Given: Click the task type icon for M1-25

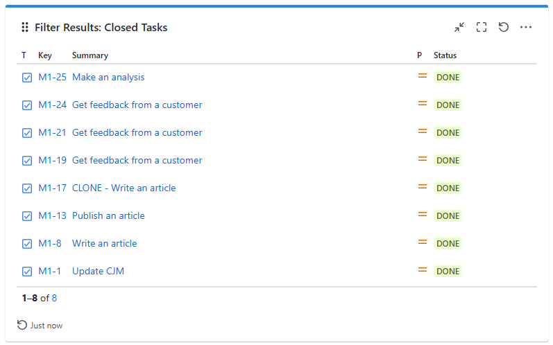Looking at the screenshot, I should pyautogui.click(x=27, y=78).
